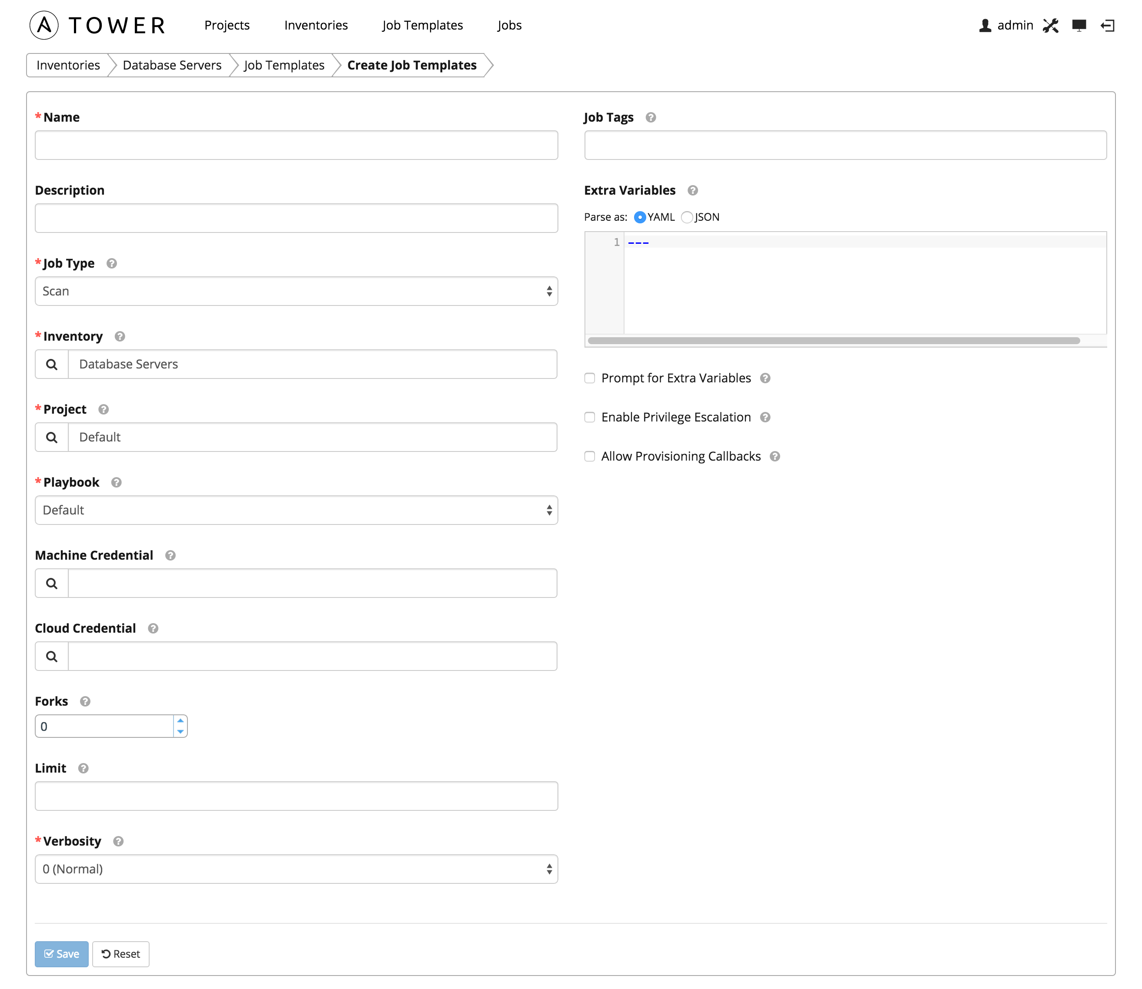1142x989 pixels.
Task: Show help for Forks
Action: 85,701
